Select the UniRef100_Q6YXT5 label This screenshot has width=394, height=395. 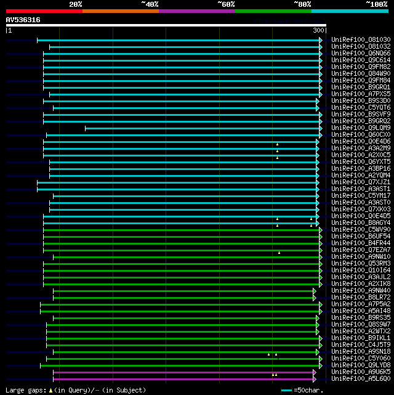pos(361,161)
